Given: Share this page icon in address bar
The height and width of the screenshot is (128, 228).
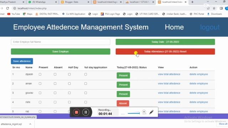Looking at the screenshot, I should tap(208, 9).
